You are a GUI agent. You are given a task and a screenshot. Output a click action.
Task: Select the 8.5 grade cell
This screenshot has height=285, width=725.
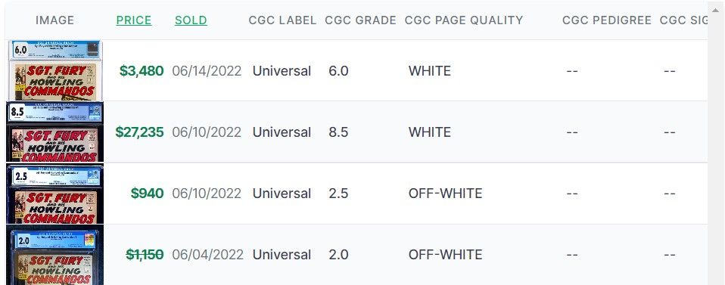pos(338,132)
